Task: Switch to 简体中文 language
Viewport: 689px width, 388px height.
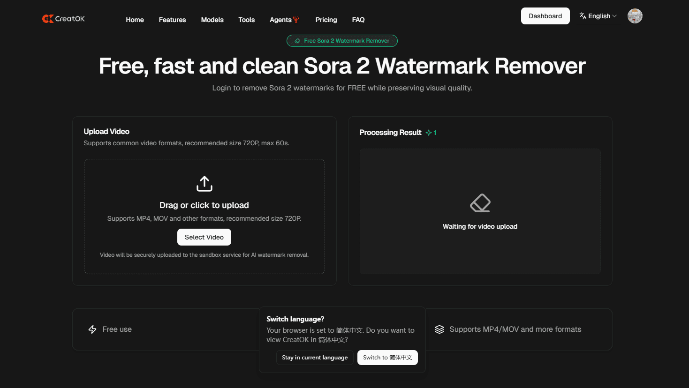Action: pyautogui.click(x=387, y=358)
